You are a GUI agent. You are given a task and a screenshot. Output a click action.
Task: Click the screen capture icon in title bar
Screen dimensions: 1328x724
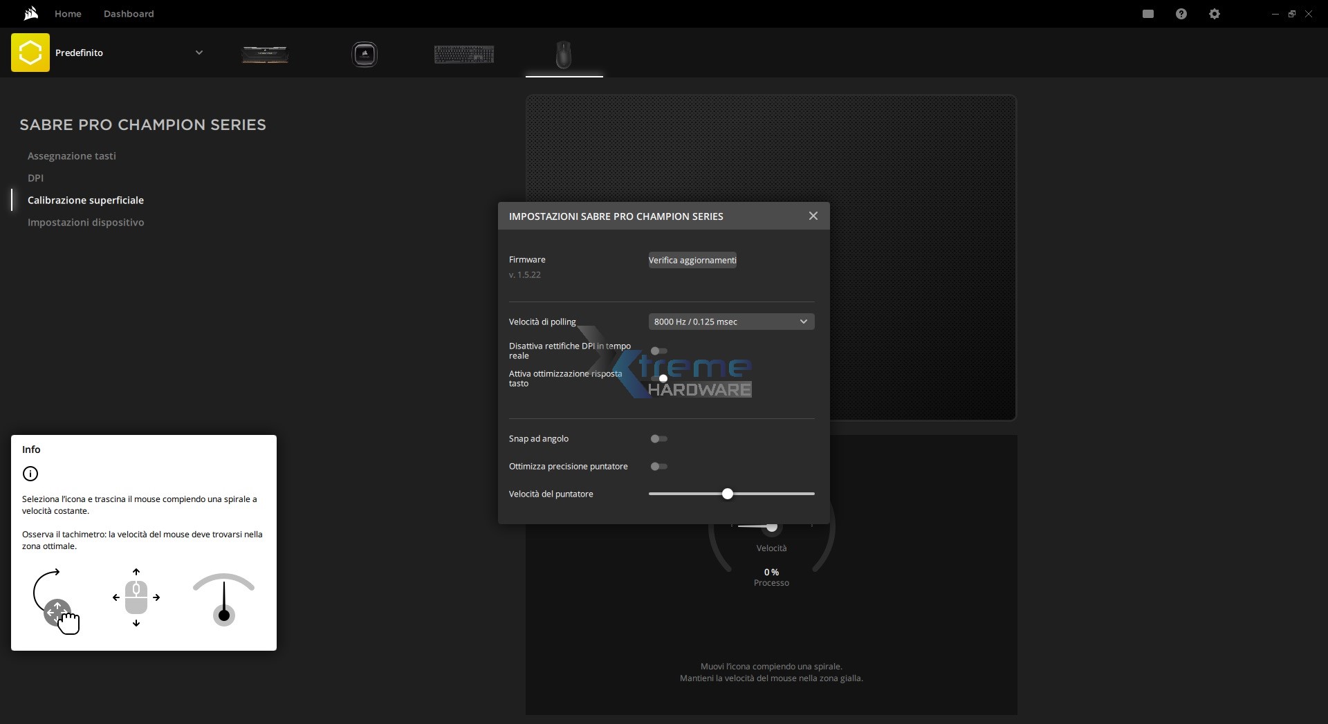(1148, 13)
